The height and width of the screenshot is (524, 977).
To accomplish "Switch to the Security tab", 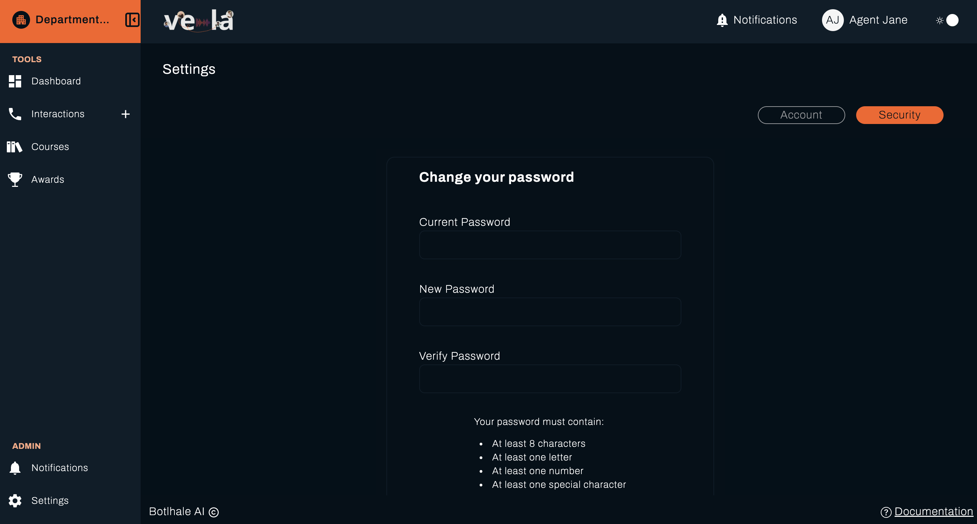I will tap(900, 115).
